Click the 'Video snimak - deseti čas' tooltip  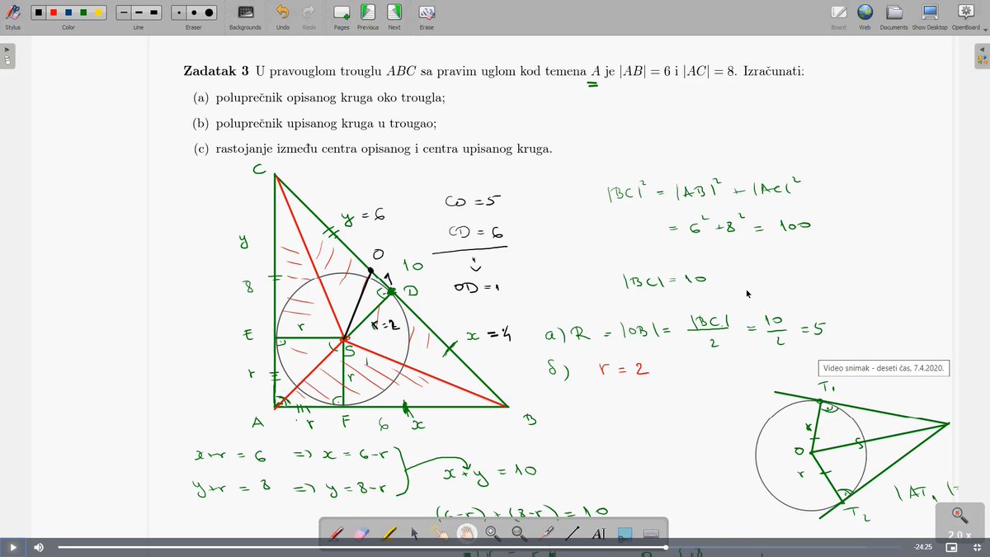point(884,368)
